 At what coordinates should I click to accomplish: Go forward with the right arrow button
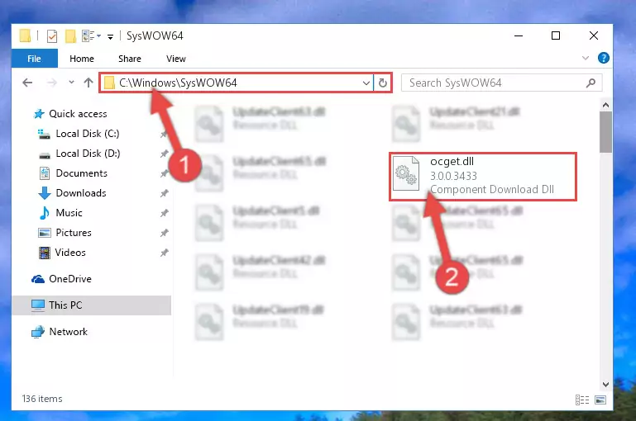coord(52,83)
